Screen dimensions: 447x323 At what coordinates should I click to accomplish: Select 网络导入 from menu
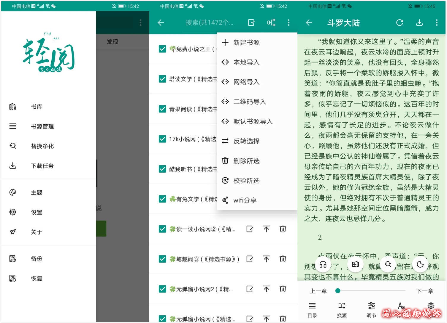click(x=257, y=82)
